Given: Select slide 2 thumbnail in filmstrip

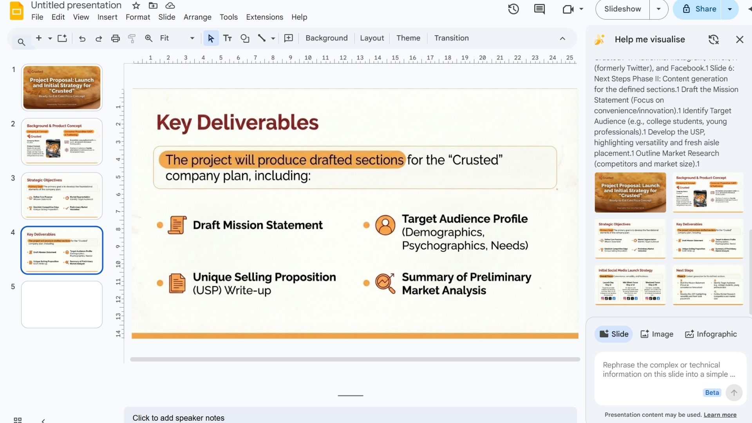Looking at the screenshot, I should [62, 142].
